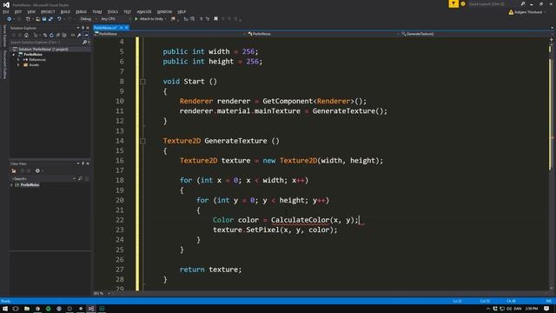Open the BUILD menu
The height and width of the screenshot is (313, 556).
pyautogui.click(x=65, y=11)
